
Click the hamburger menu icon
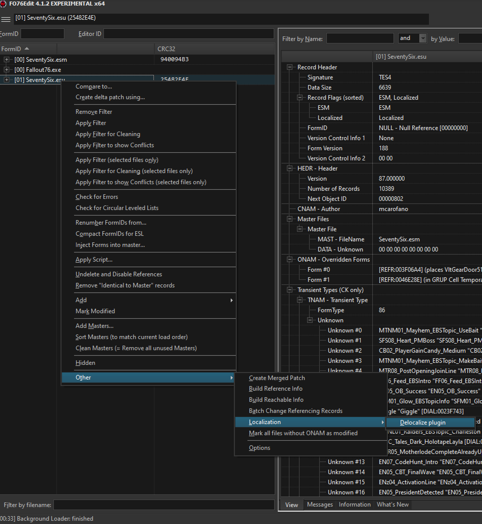(x=6, y=19)
